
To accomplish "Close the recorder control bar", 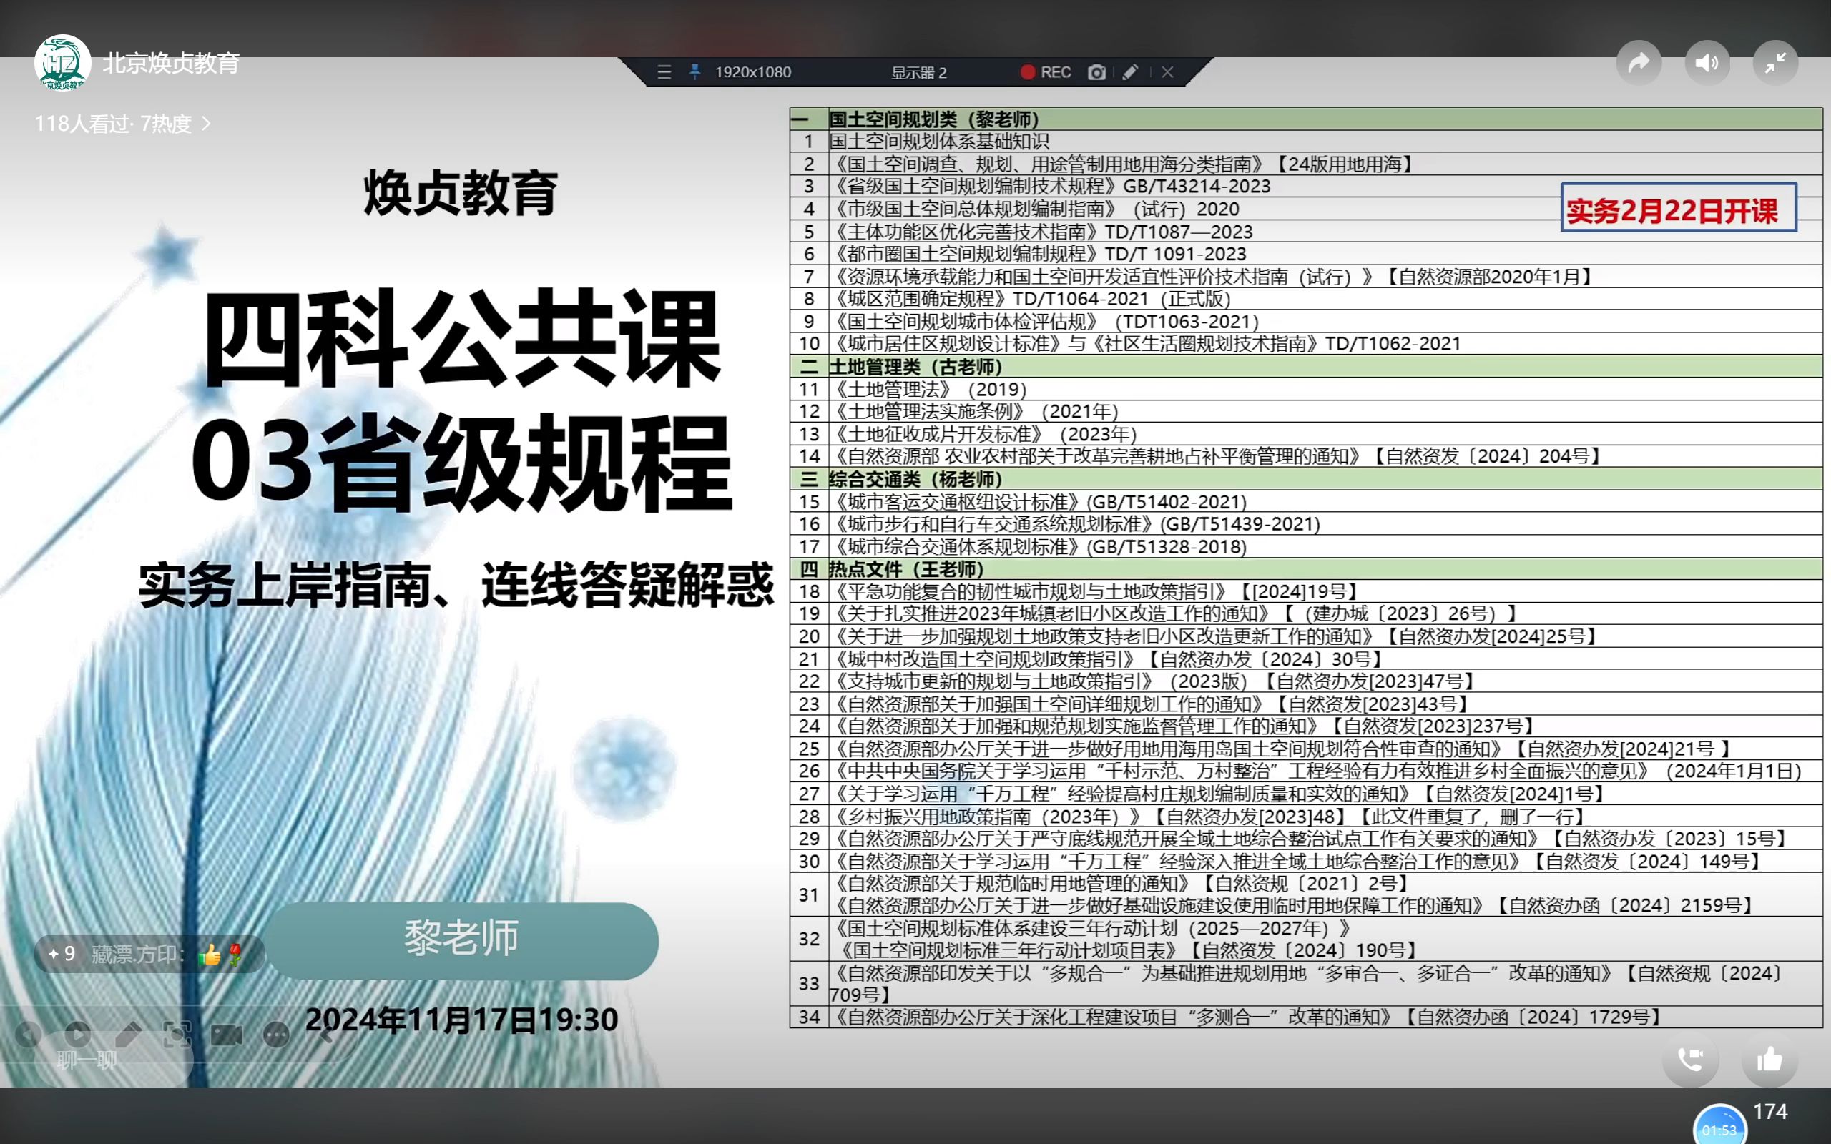I will coord(1167,73).
